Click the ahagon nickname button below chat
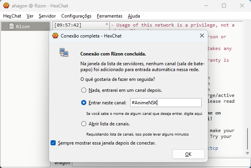251x168 pixels. click(x=62, y=163)
